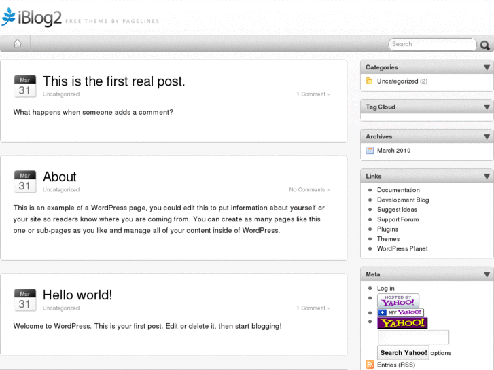Click the purple Yahoo logo
The height and width of the screenshot is (370, 494).
[402, 323]
